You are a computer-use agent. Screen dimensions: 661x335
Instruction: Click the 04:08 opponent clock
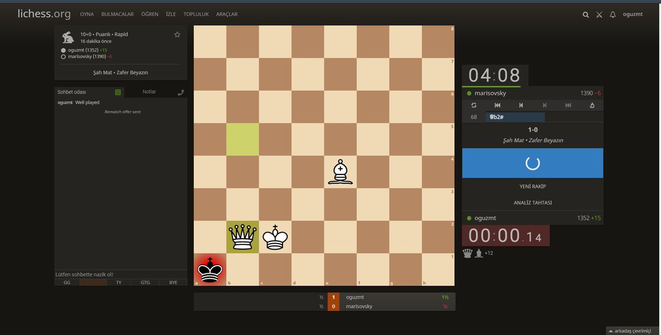(495, 75)
